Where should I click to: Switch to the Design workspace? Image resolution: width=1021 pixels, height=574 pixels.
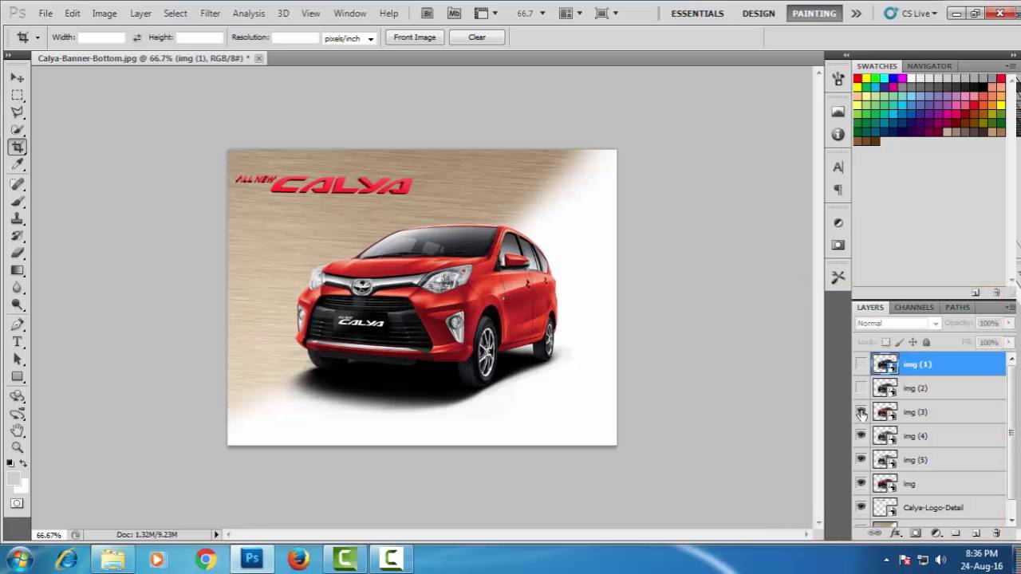tap(759, 14)
